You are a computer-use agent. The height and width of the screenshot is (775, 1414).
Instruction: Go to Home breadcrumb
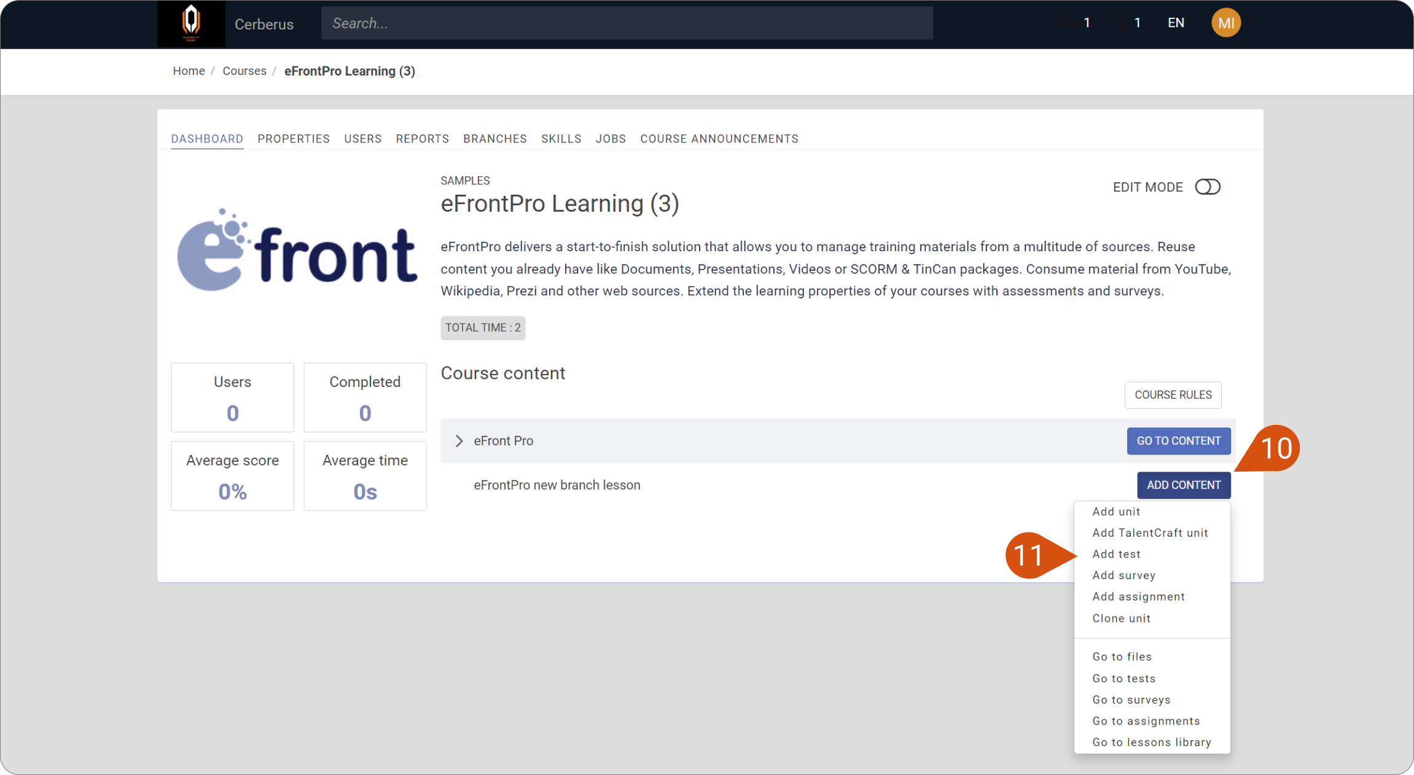pos(189,71)
